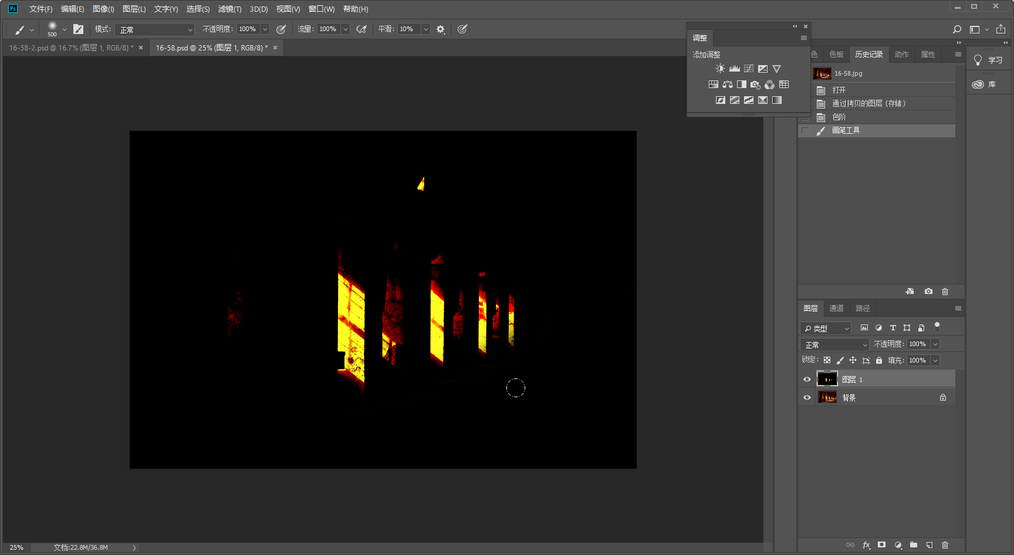Image resolution: width=1014 pixels, height=555 pixels.
Task: Click the lock all icon in Layers panel
Action: pos(879,360)
